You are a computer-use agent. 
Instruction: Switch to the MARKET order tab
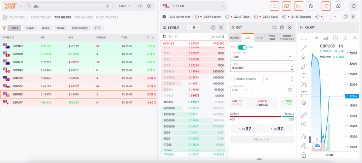[x=235, y=37]
